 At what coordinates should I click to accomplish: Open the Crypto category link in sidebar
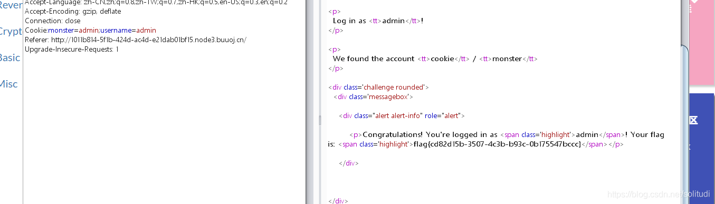coord(11,31)
